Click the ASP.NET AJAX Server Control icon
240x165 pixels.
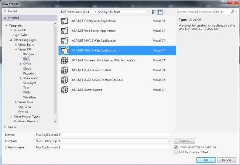[65, 70]
